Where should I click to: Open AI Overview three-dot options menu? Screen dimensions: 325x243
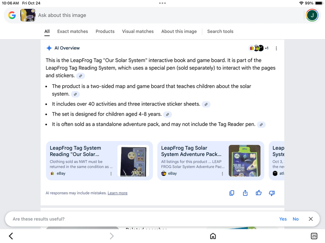point(276,48)
